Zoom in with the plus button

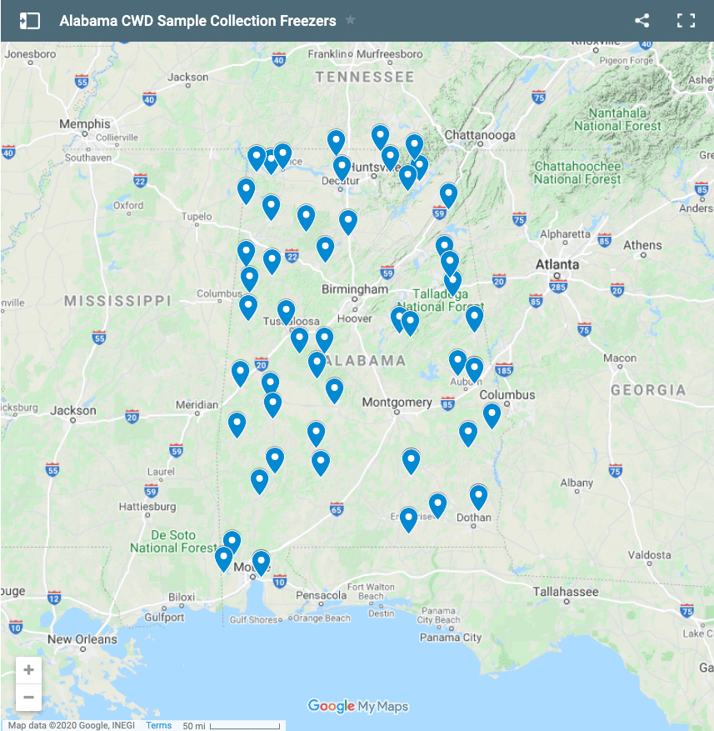tap(28, 670)
